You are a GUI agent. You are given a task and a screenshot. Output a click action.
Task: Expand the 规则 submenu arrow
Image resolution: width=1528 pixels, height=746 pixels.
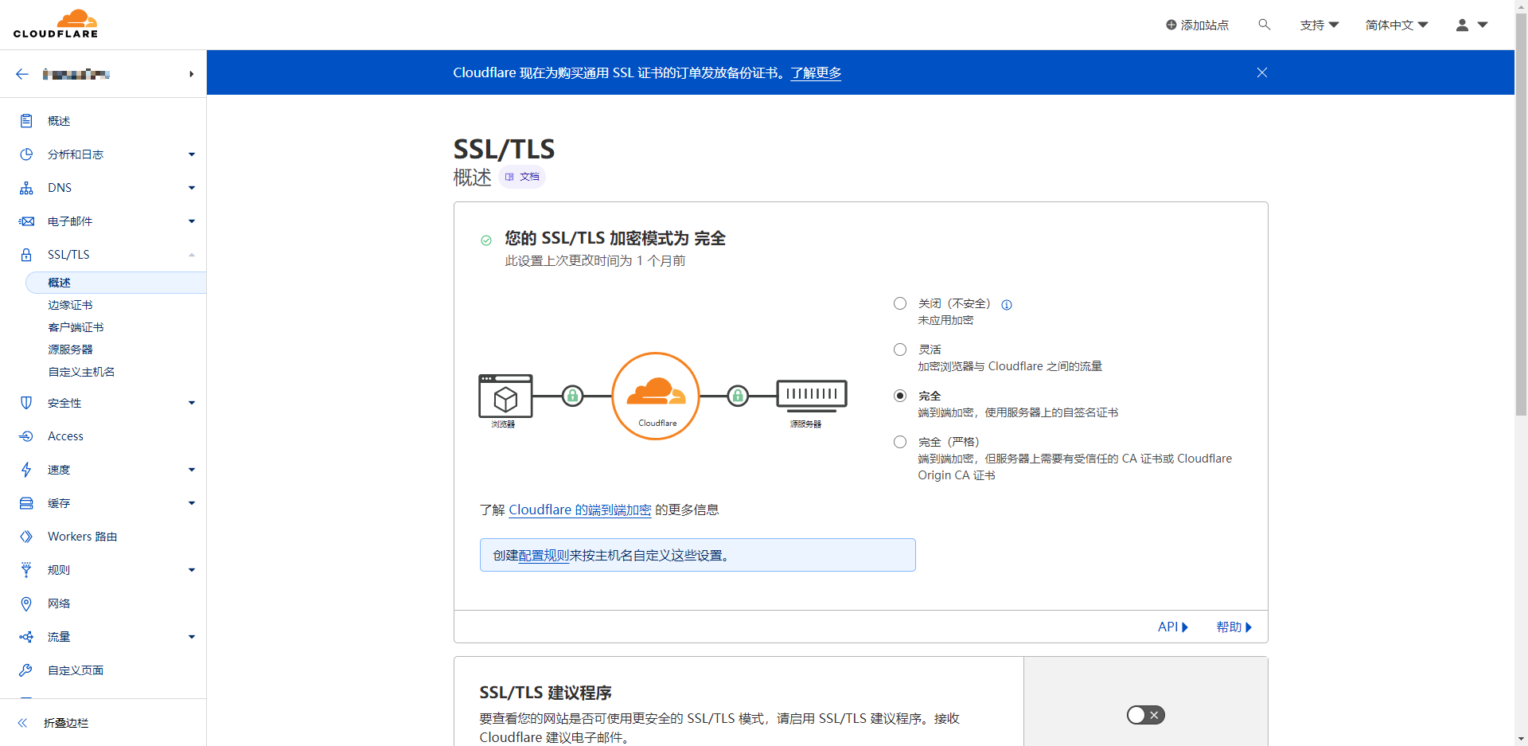tap(192, 570)
